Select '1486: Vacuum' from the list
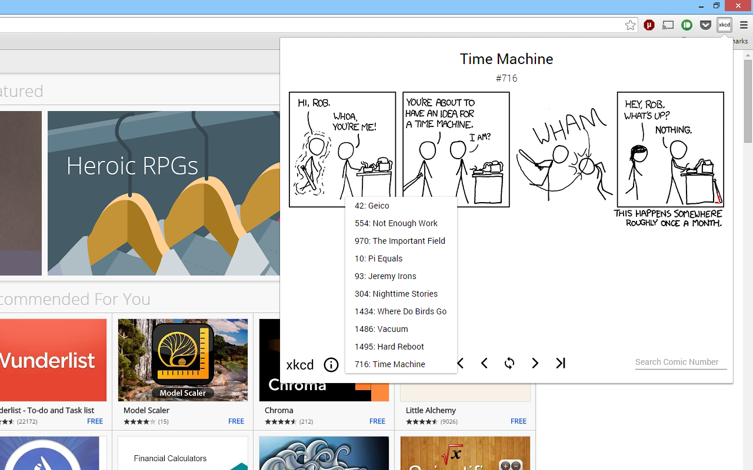 click(401, 329)
